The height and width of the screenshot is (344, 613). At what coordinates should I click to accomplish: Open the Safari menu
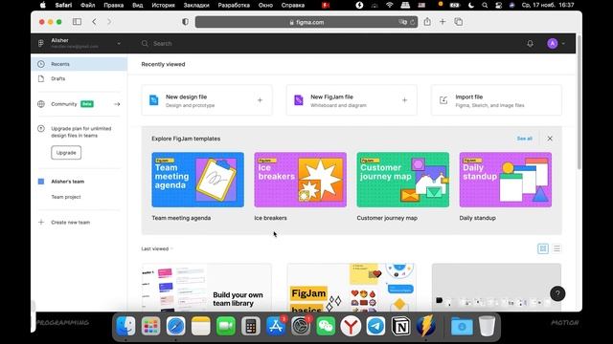[x=64, y=5]
